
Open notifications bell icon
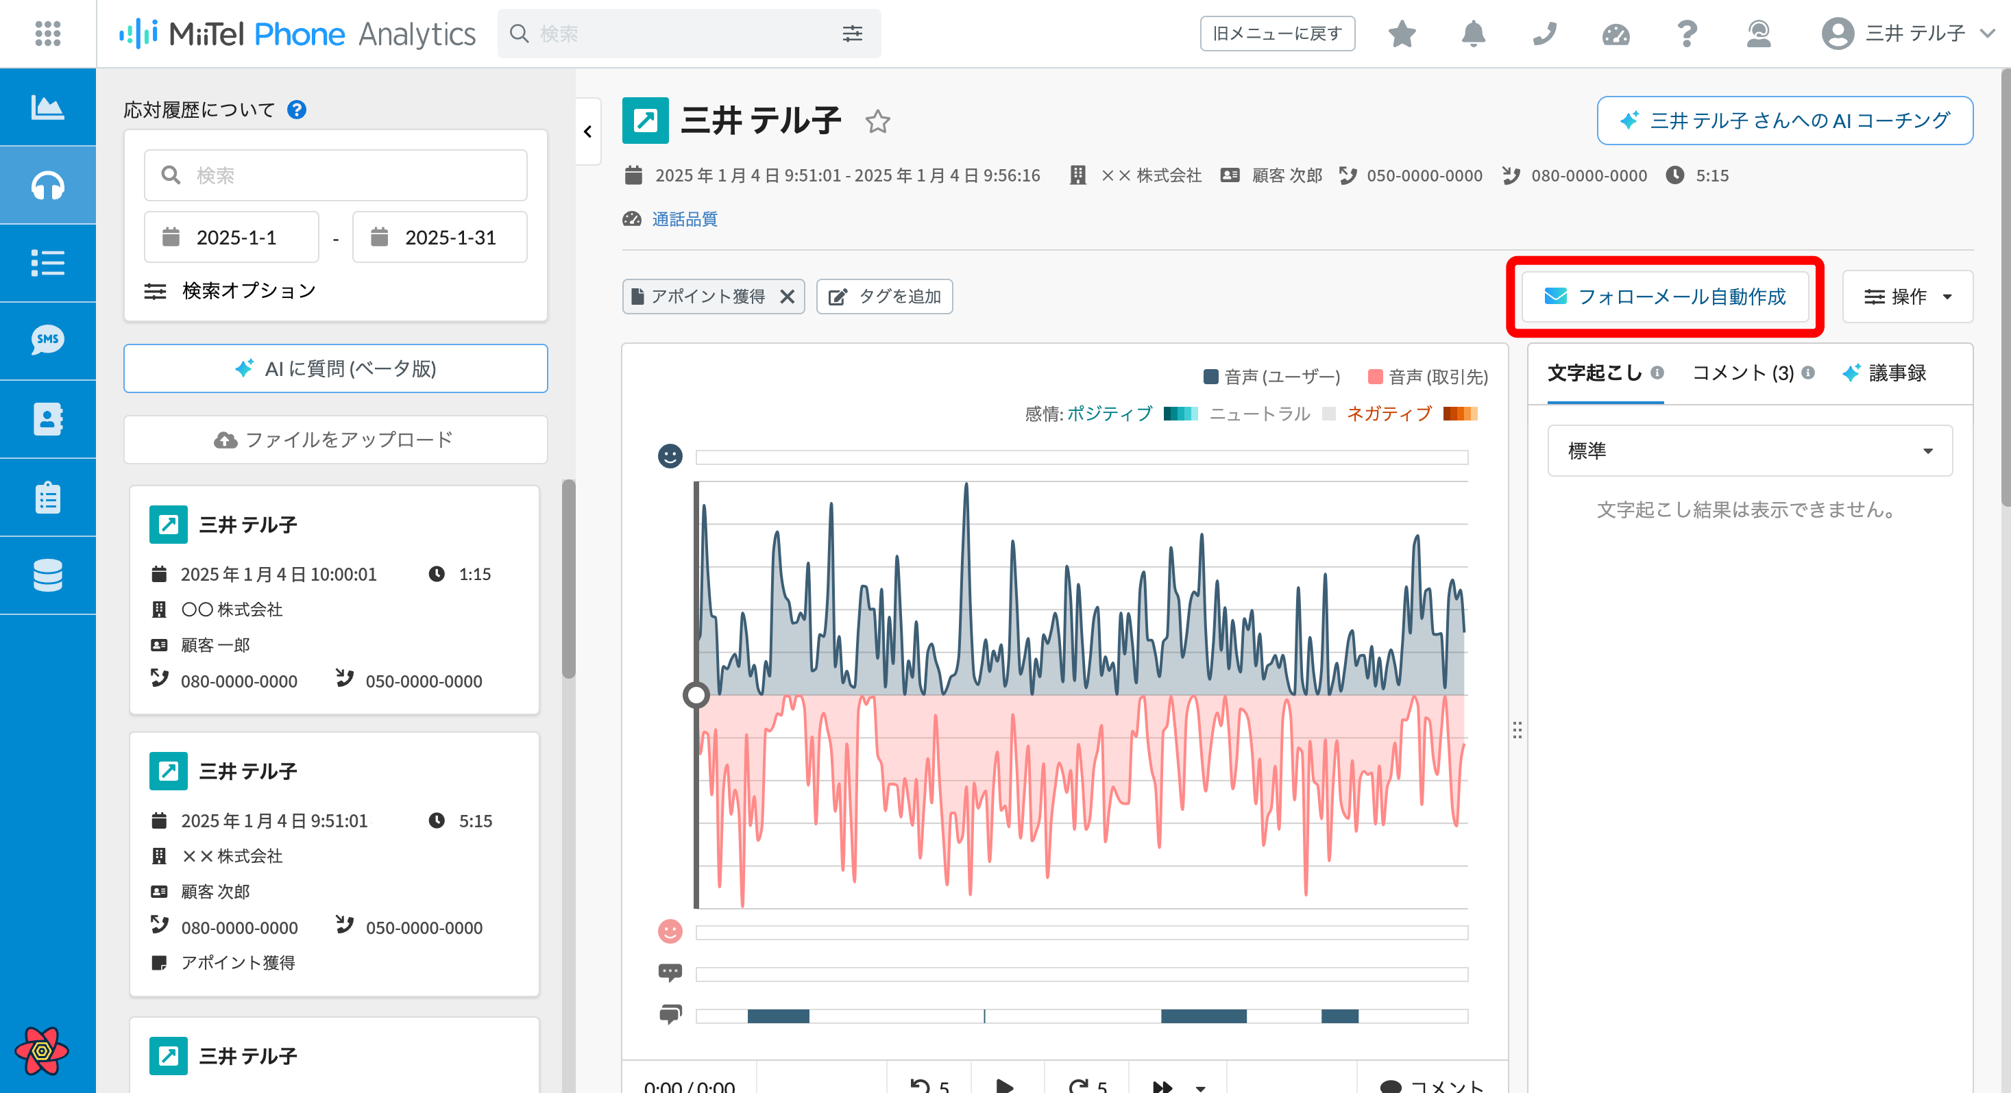pos(1473,34)
